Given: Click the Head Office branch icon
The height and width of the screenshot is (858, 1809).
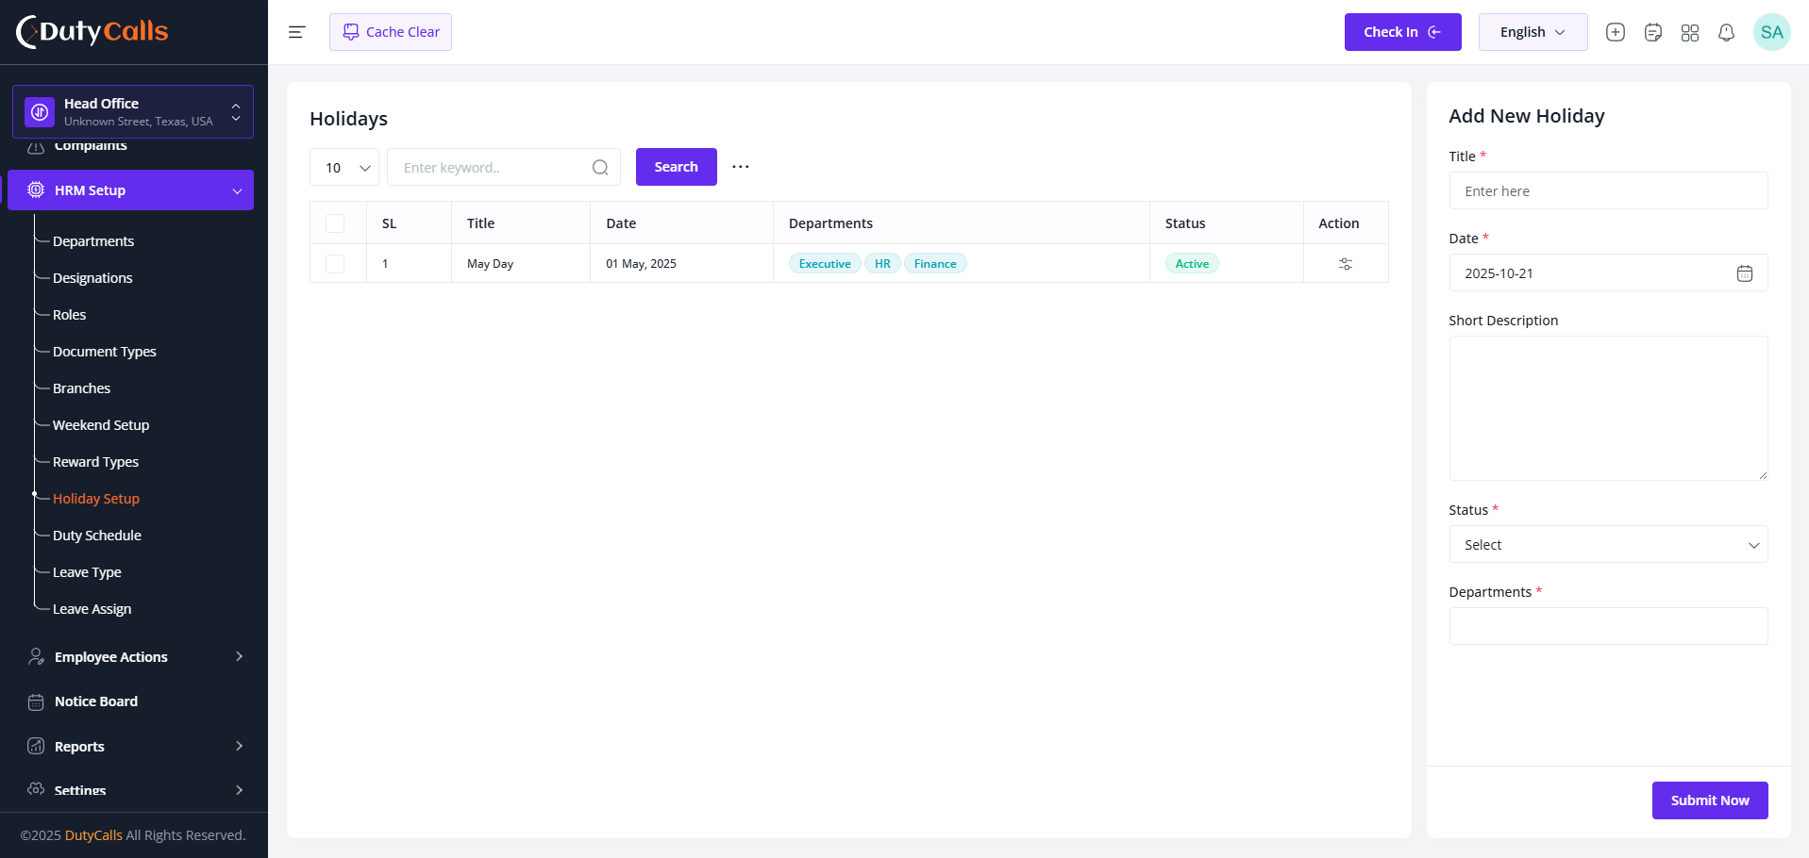Looking at the screenshot, I should click(x=40, y=112).
